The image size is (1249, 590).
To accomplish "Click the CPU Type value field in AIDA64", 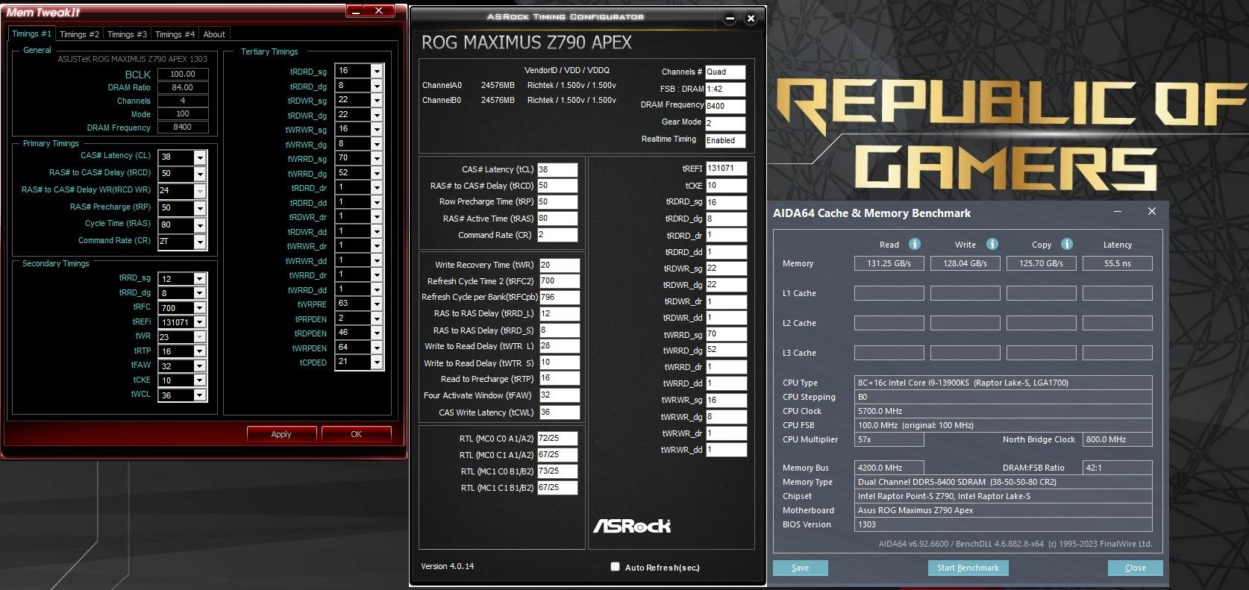I will 1003,383.
